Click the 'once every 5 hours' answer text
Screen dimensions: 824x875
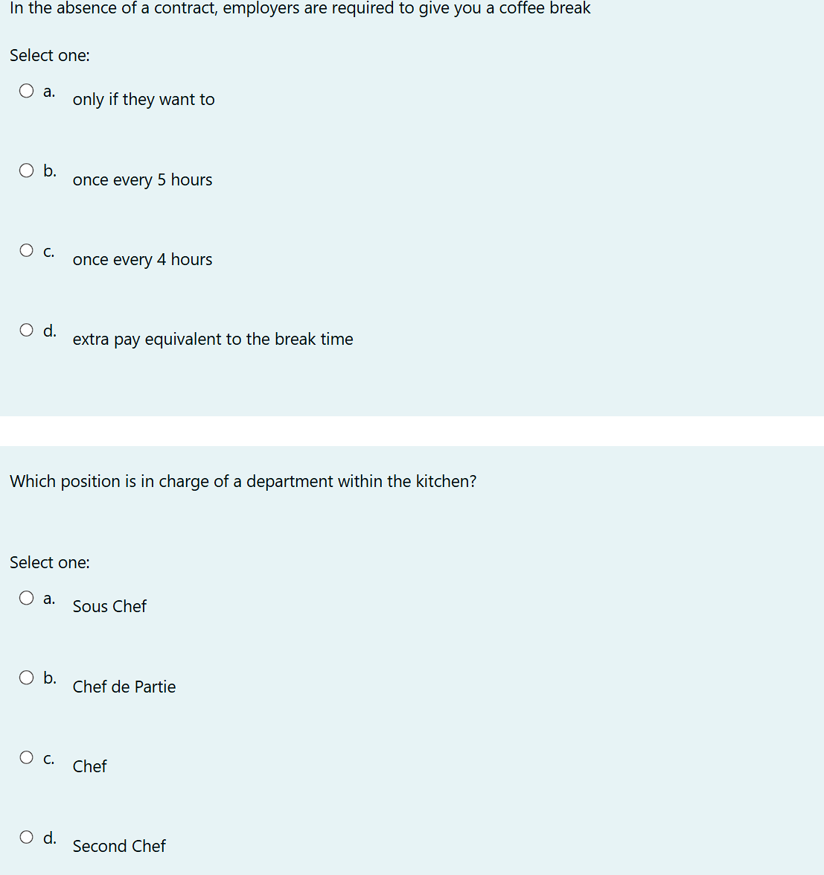tap(142, 179)
